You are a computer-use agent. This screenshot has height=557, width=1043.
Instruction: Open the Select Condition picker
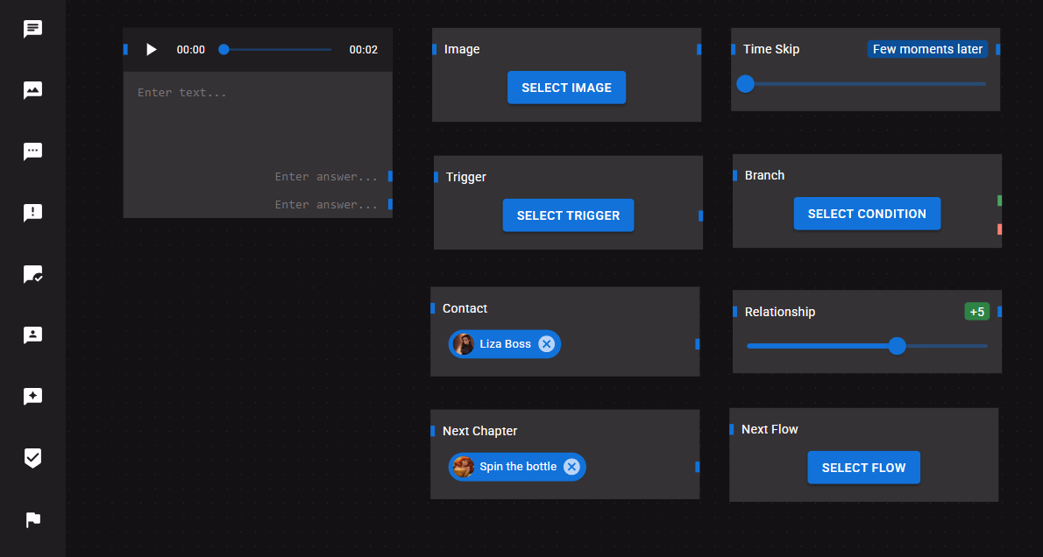coord(867,214)
